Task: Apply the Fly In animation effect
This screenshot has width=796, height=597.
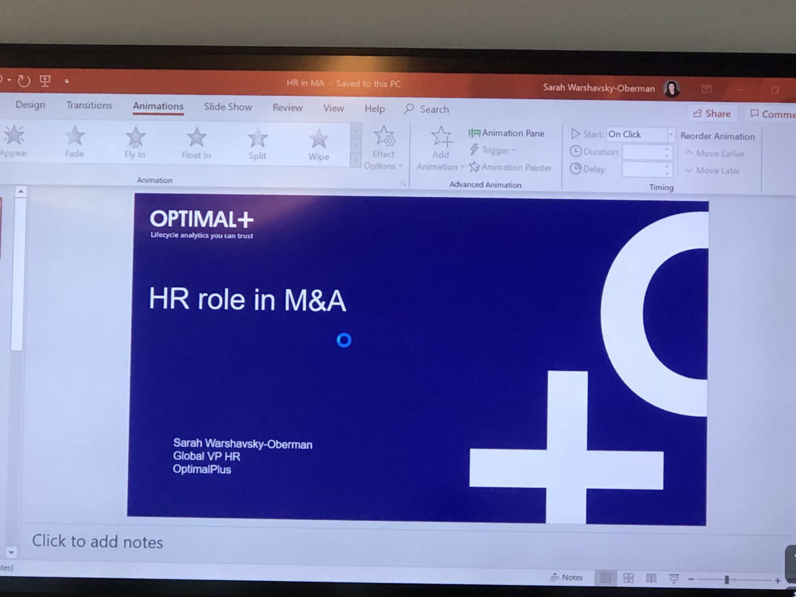Action: [135, 143]
